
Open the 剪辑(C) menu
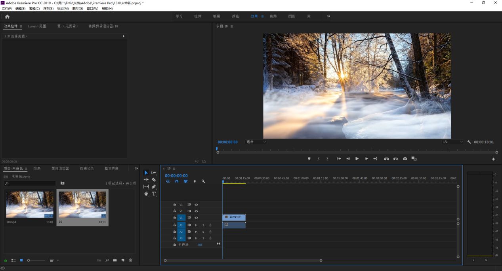(x=34, y=8)
